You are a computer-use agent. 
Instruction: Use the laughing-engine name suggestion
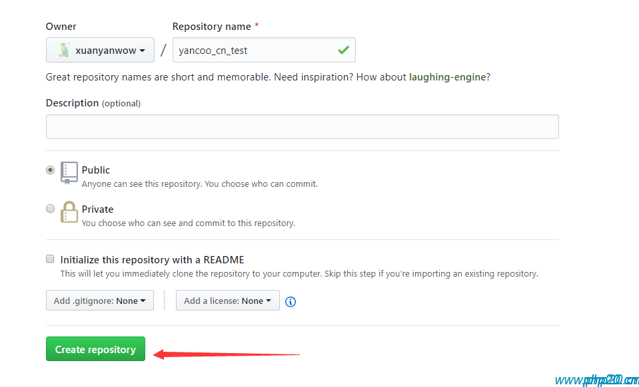[447, 77]
